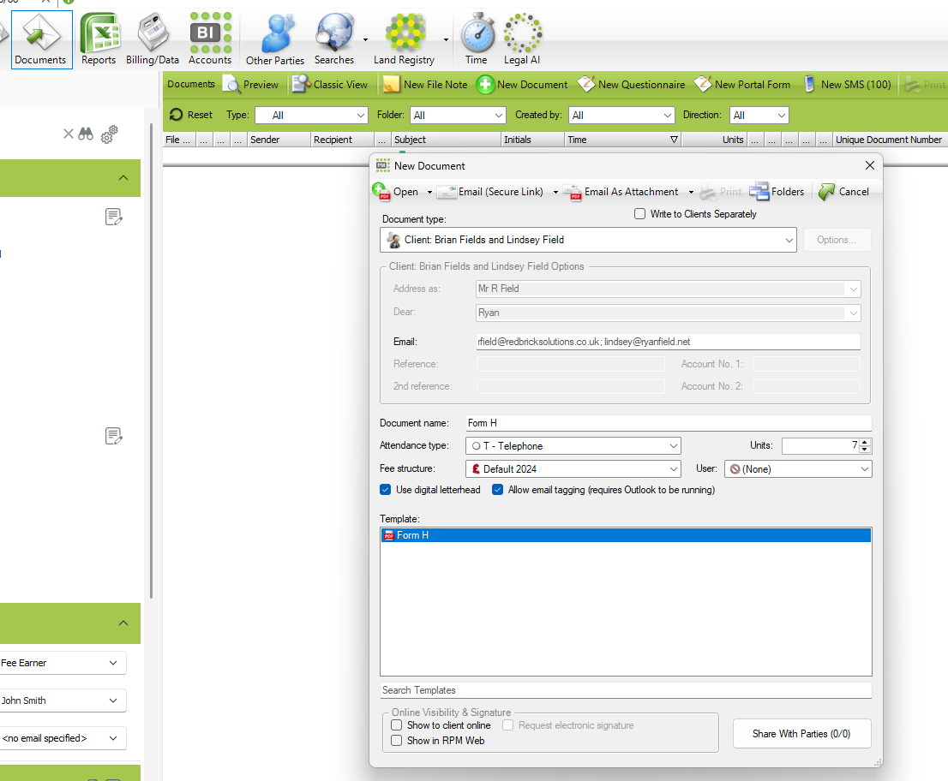Switch to Classic View
Image resolution: width=948 pixels, height=781 pixels.
[x=330, y=85]
